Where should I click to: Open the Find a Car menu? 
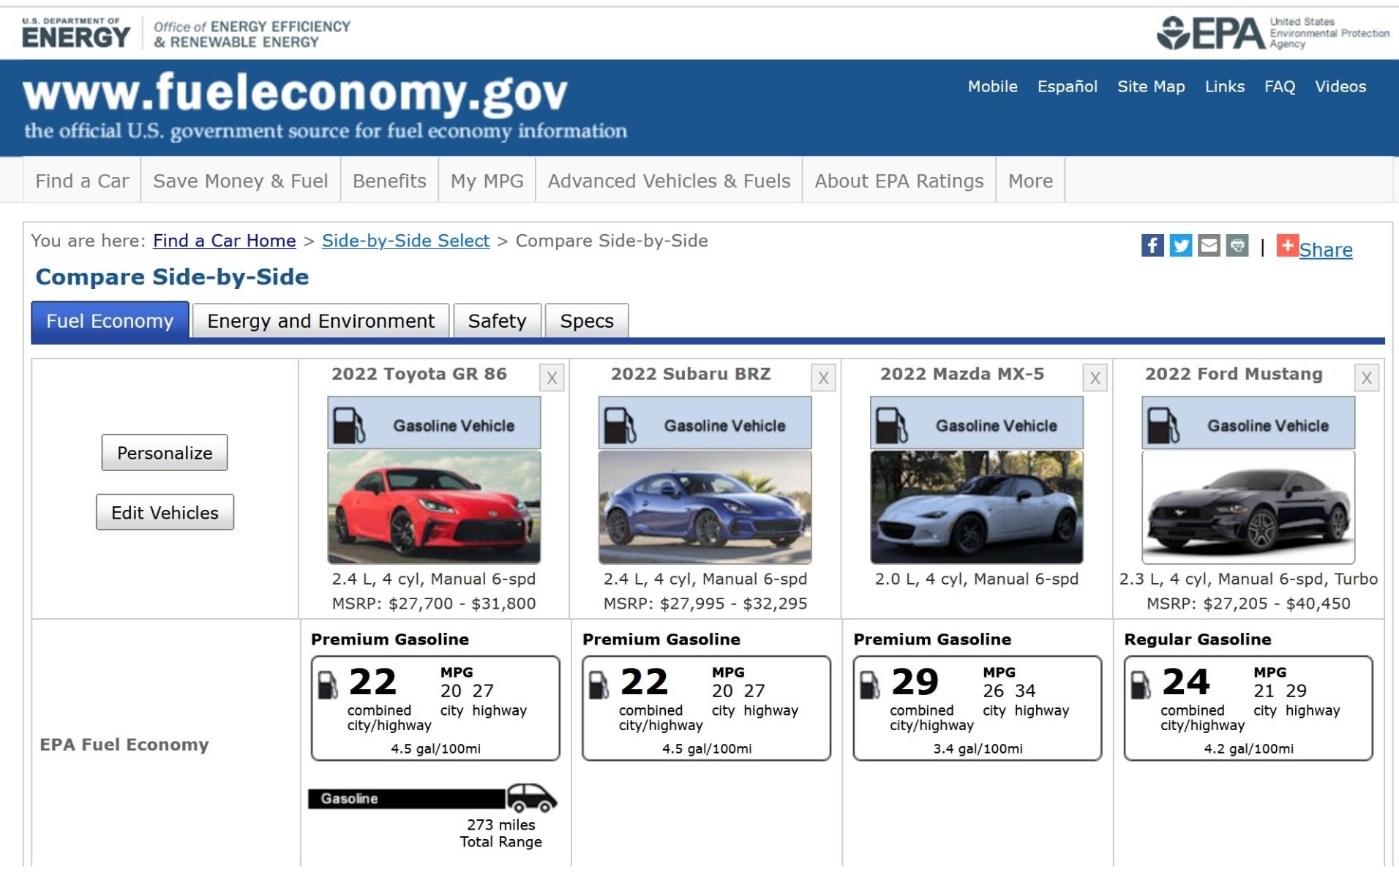[x=82, y=181]
